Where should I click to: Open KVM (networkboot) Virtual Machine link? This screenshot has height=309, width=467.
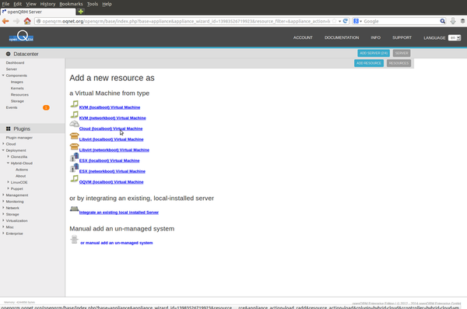[x=112, y=118]
